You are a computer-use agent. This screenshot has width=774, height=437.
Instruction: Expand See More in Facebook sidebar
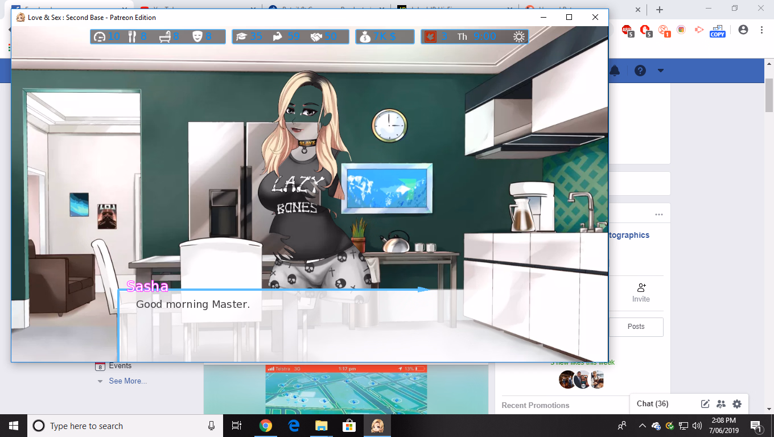click(x=127, y=381)
